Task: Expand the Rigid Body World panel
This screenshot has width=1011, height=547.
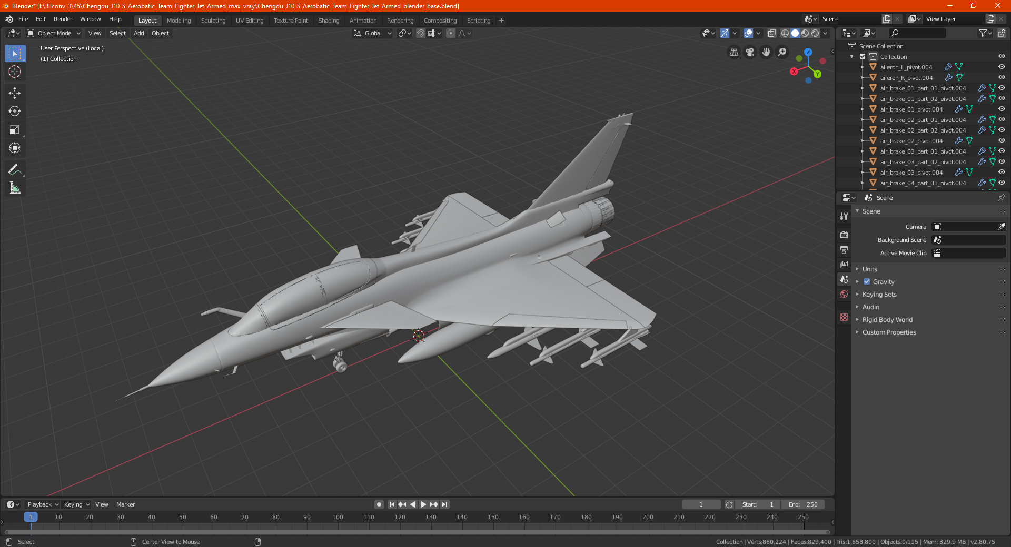Action: pos(887,320)
